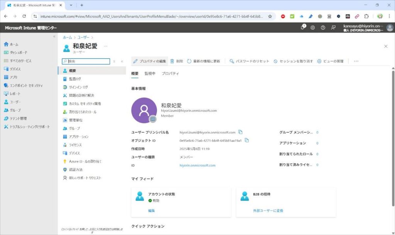Select 概要 in the user menu
Viewport: 395px width, 235px height.
(x=92, y=71)
